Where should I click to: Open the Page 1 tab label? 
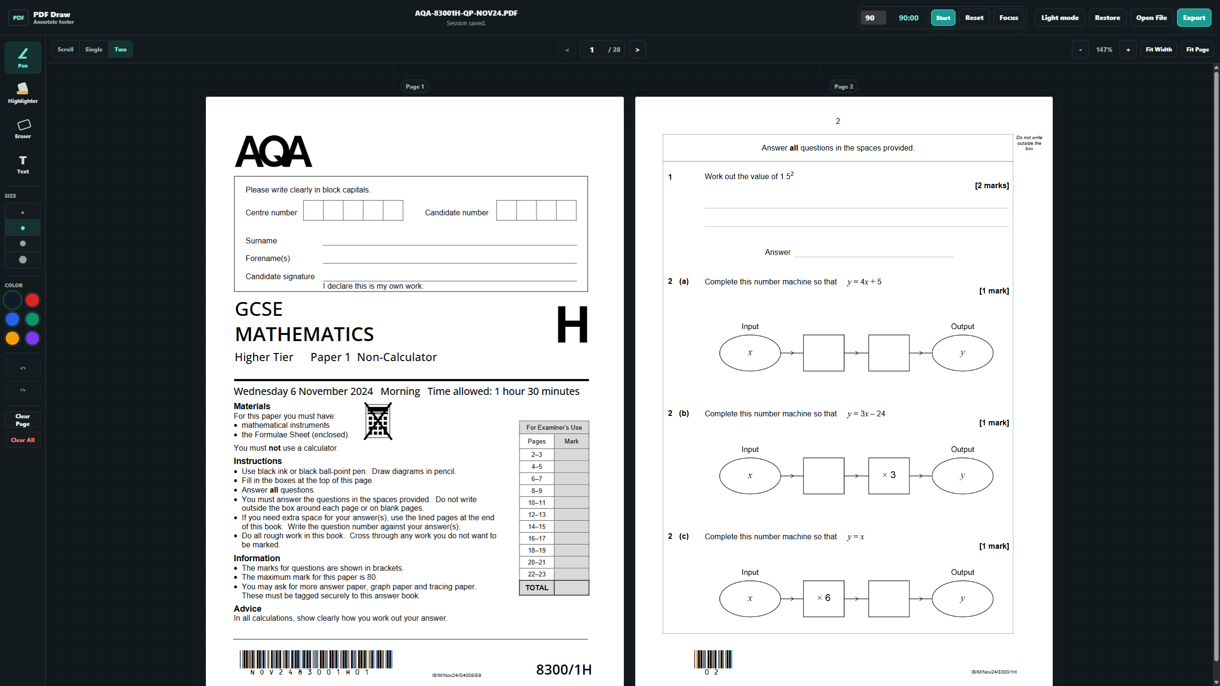414,86
